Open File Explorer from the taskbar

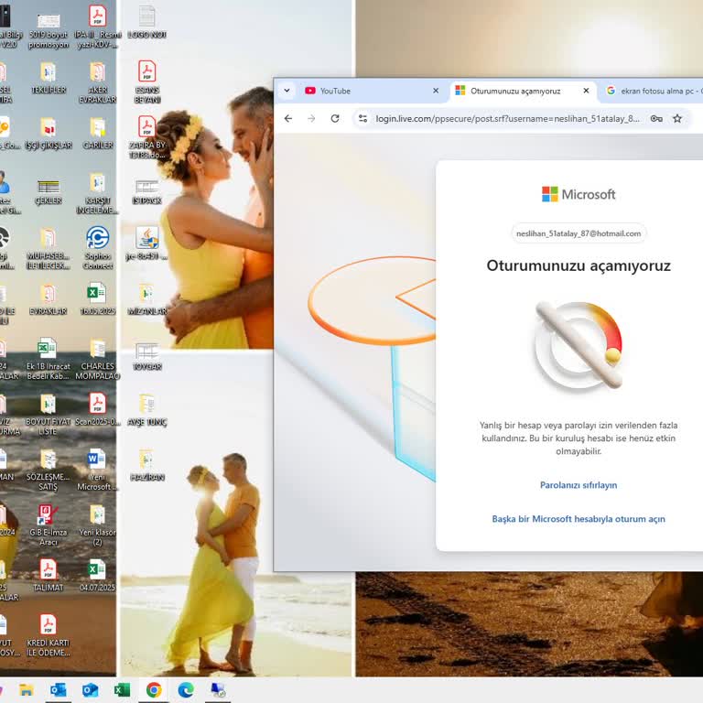(27, 690)
